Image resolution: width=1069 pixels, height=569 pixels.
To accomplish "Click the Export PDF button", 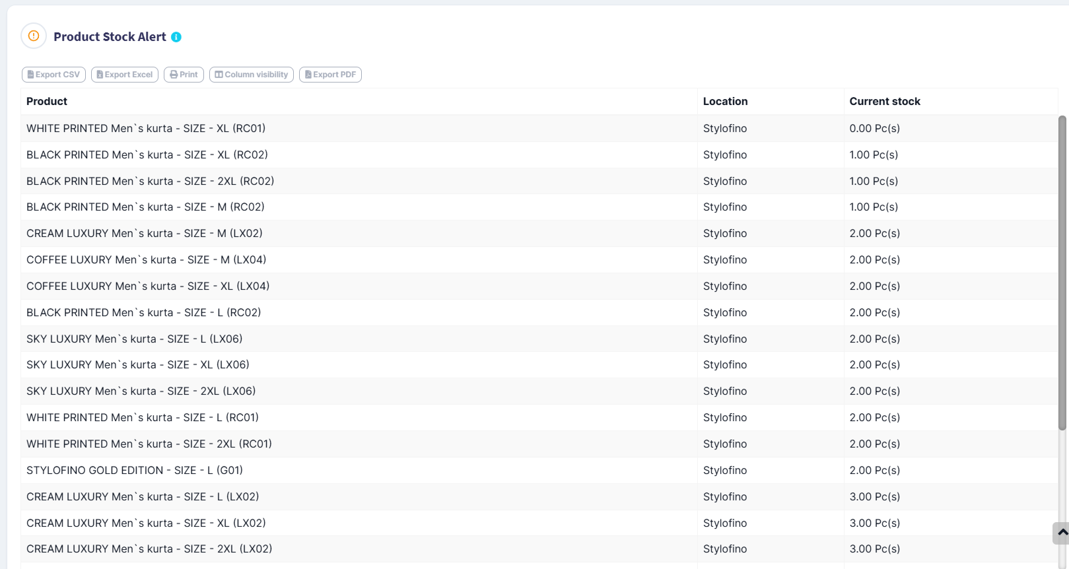I will 330,75.
